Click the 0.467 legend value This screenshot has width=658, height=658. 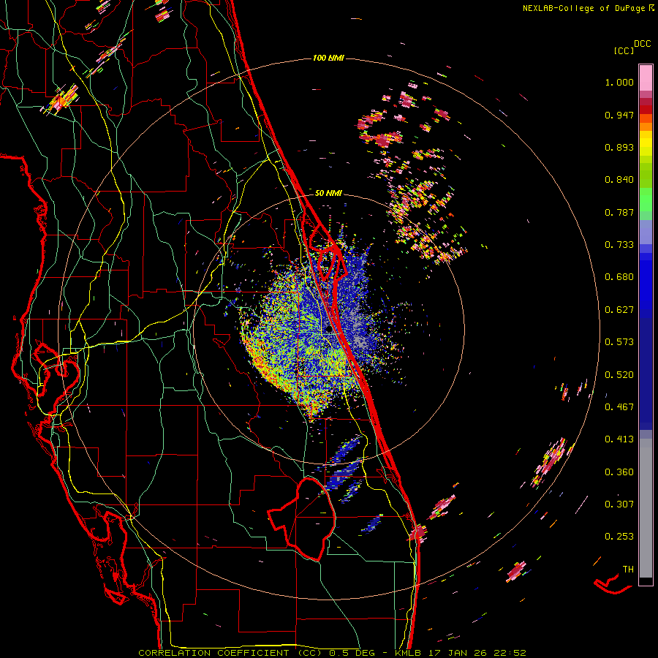[x=619, y=407]
